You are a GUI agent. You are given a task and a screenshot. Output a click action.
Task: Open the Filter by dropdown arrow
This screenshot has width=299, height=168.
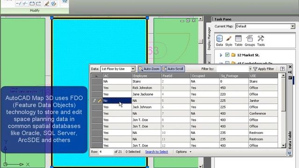click(250, 69)
